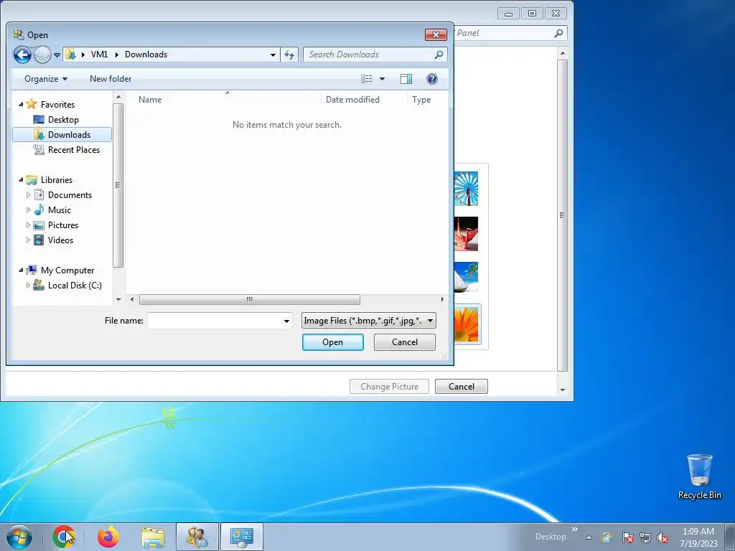Launch Firefox from the taskbar

[108, 537]
